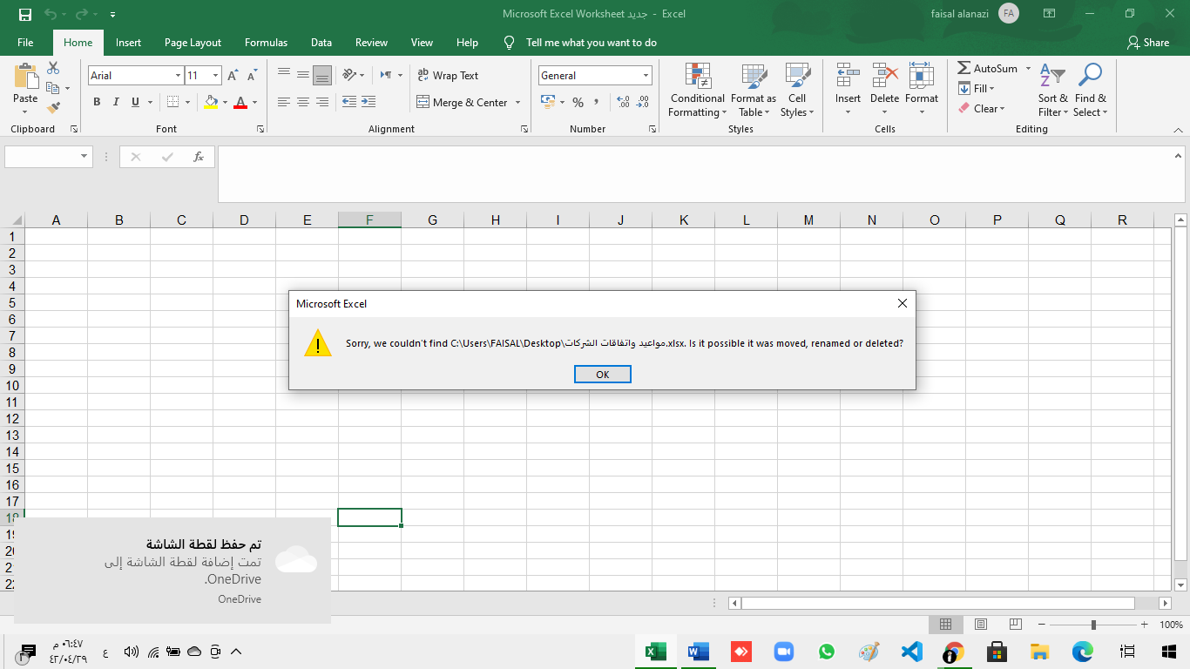
Task: Click the Save icon in the quick access toolbar
Action: pyautogui.click(x=25, y=14)
